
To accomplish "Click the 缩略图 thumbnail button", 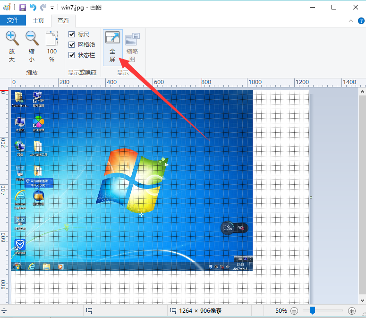I will pos(132,47).
